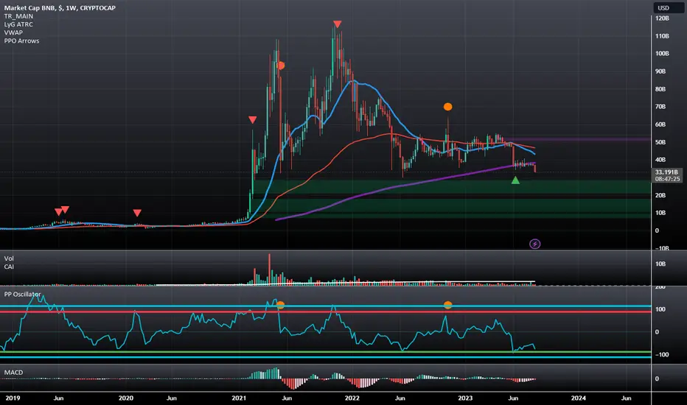Click orange circle marker near 100B level
The image size is (687, 405).
[281, 66]
